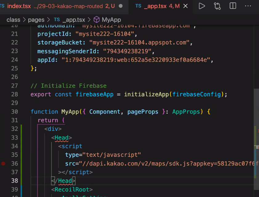
Task: Click the opening div tag on line 32
Action: coord(53,129)
